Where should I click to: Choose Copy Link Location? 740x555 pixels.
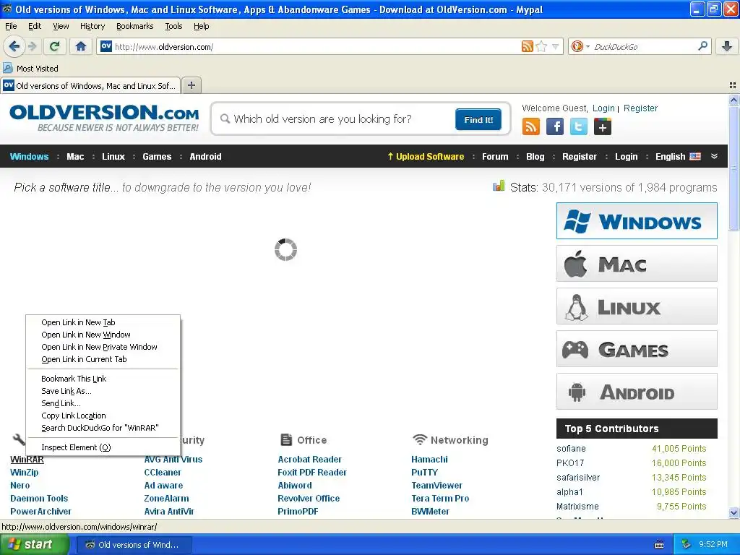[103, 416]
